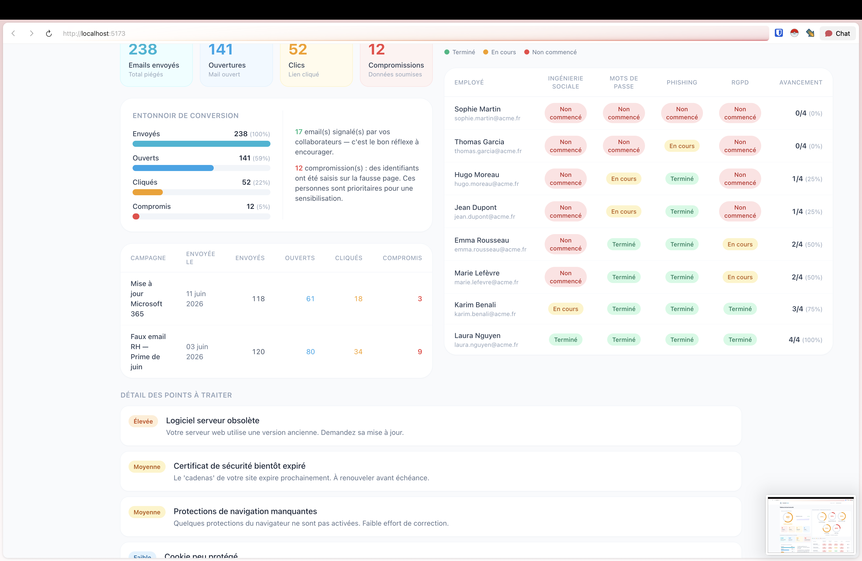Open the Pokéball extension icon

[794, 33]
